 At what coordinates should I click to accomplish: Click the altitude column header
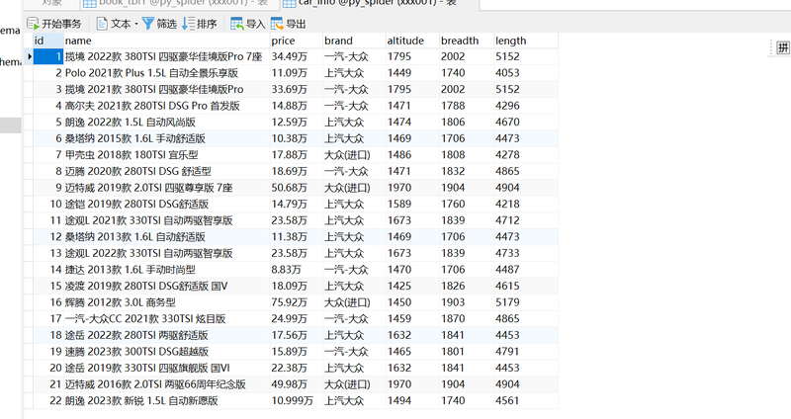(x=412, y=41)
